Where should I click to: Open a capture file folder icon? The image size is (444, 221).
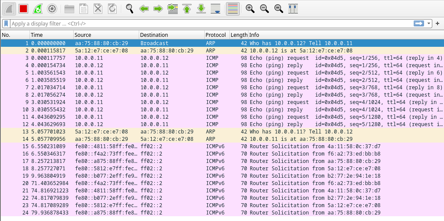69,9
